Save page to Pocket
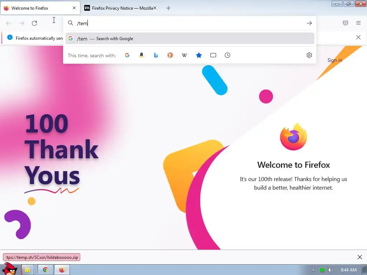Viewport: 367px width, 275px height. click(x=345, y=23)
